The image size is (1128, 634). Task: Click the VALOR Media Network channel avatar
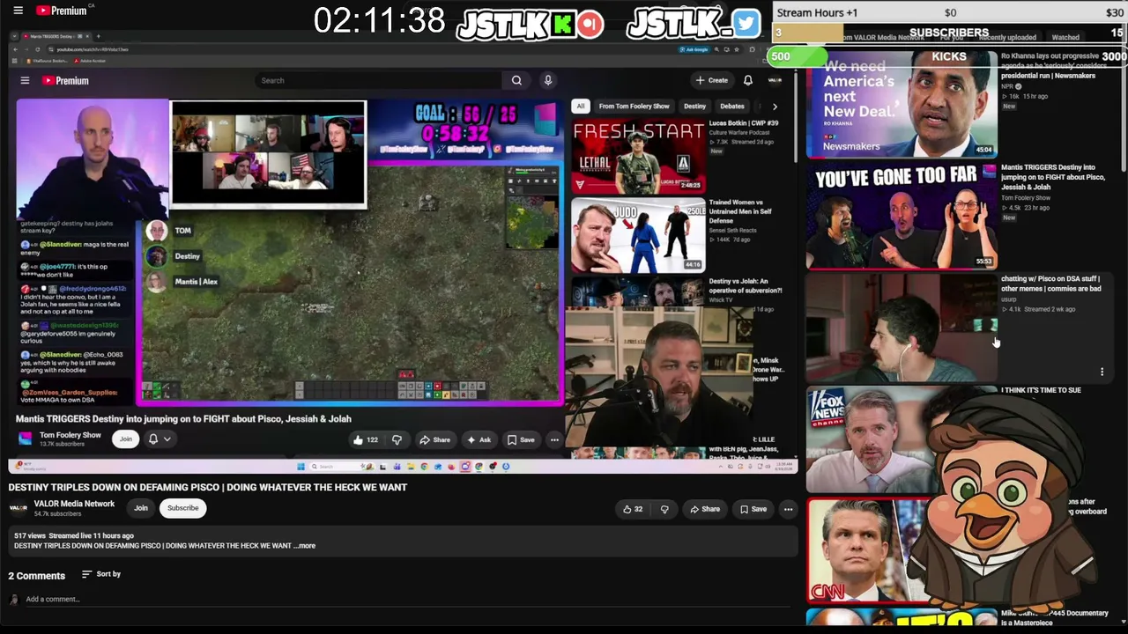pos(18,508)
